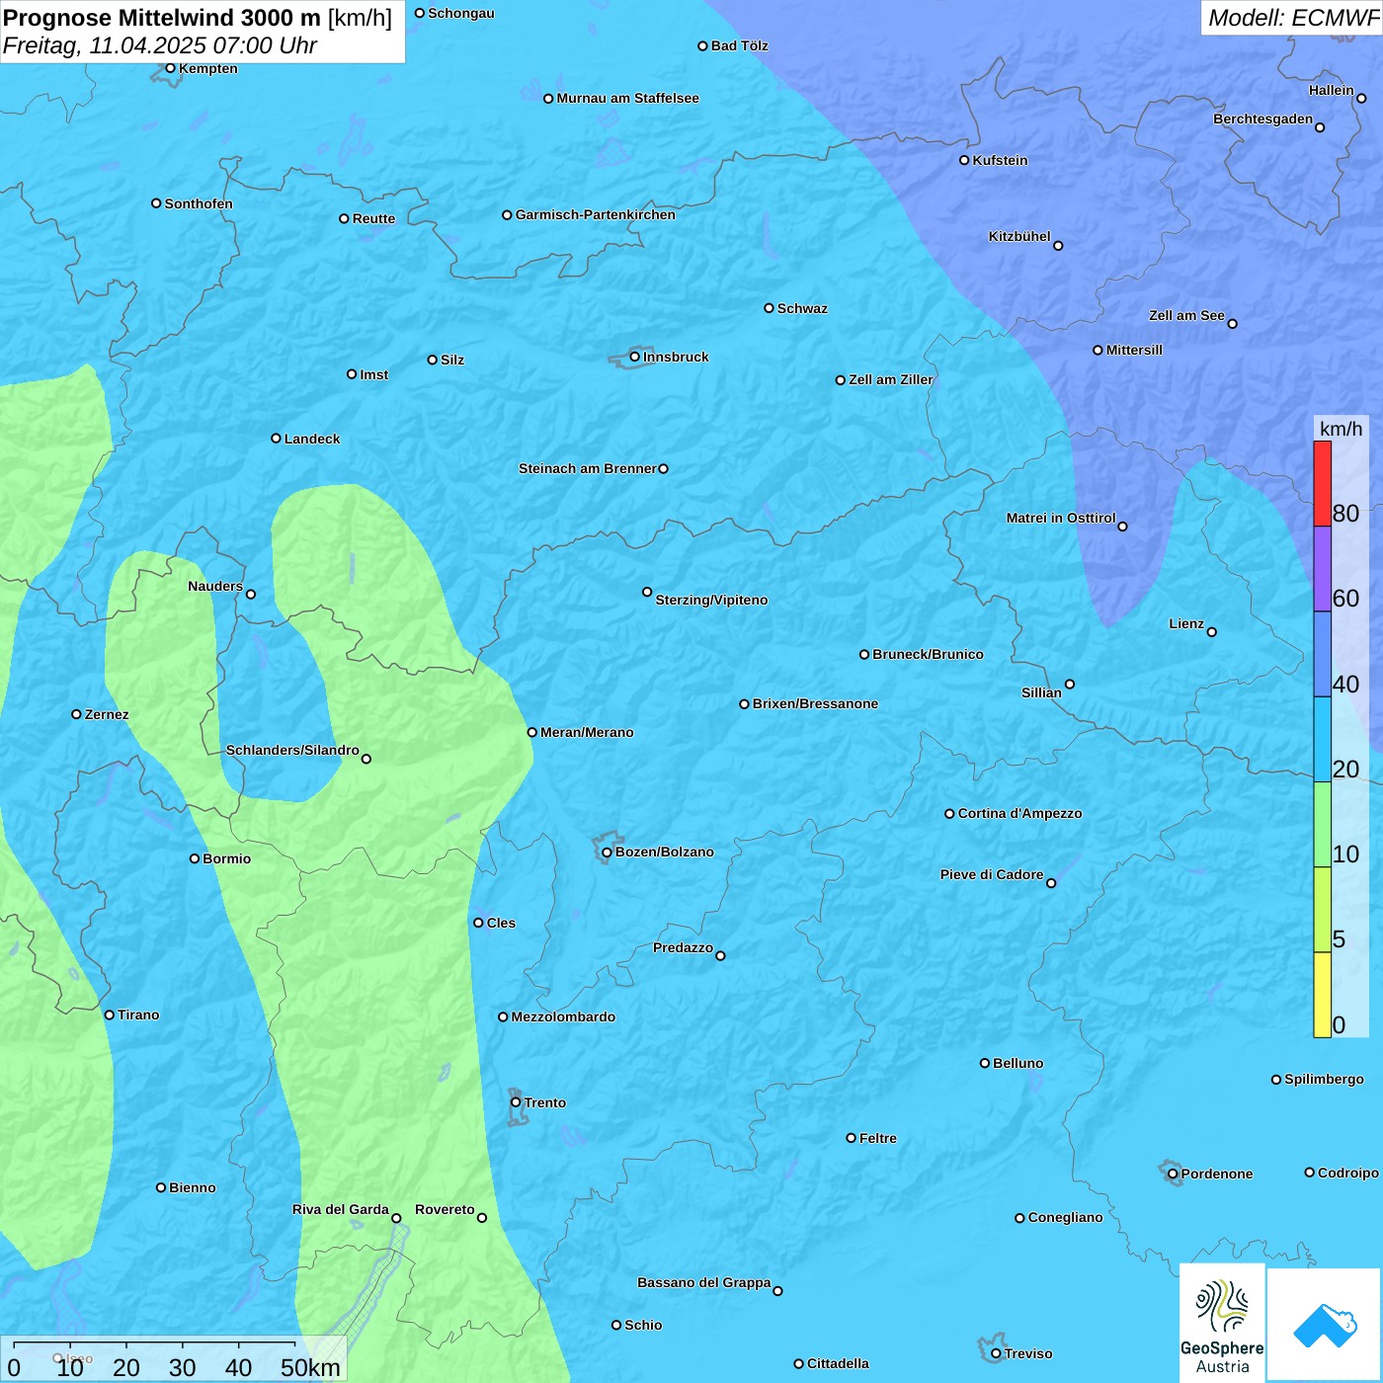Click the green 10–20 legend color
Screen dimensions: 1383x1383
[1322, 825]
